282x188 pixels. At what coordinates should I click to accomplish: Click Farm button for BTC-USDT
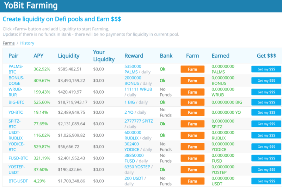pos(192,181)
